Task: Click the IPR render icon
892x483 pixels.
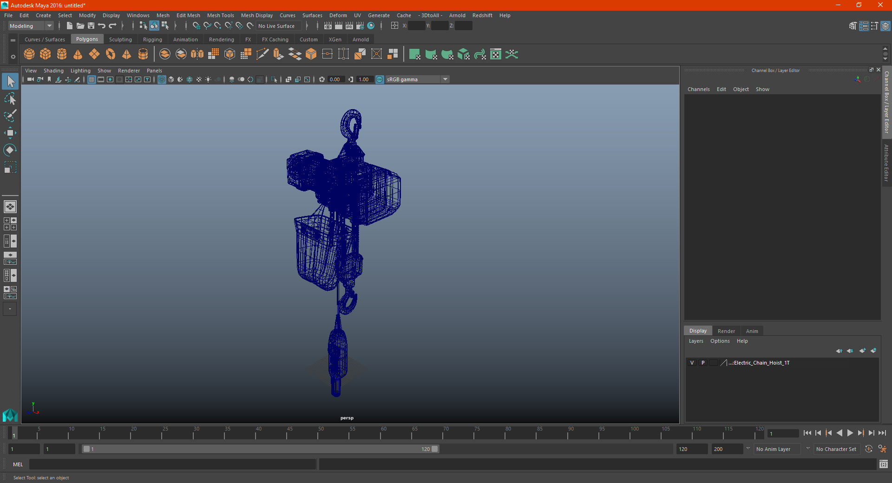Action: point(349,26)
